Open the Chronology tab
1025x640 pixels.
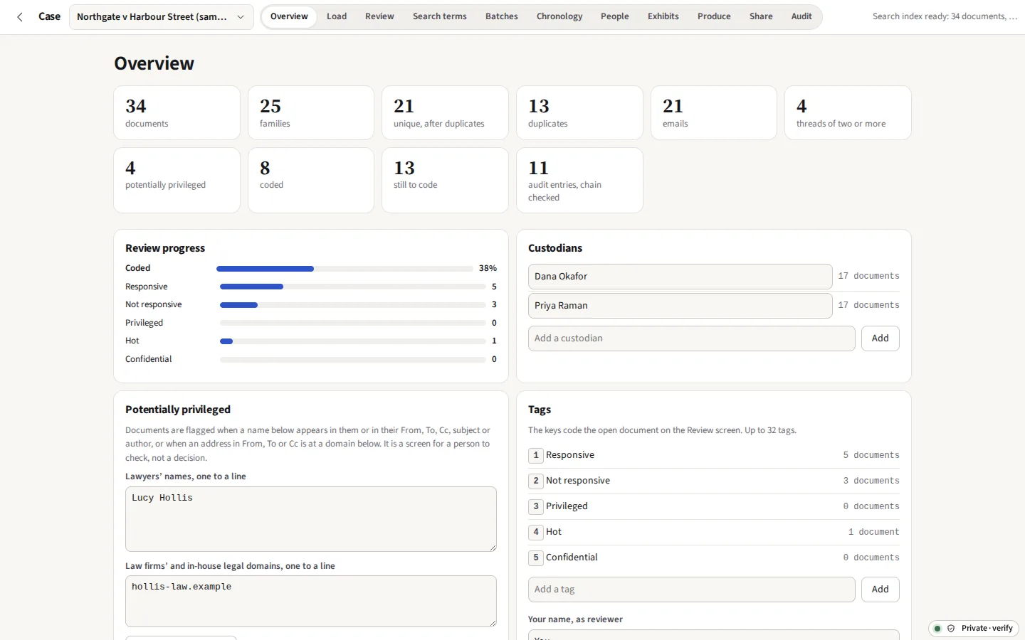[559, 16]
